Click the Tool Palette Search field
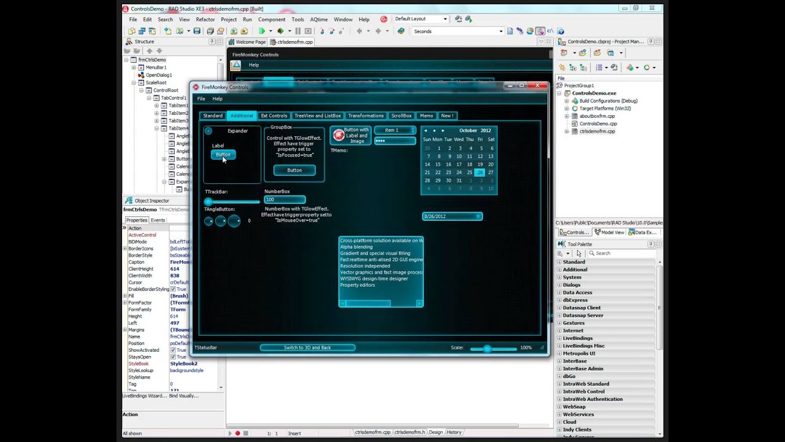The height and width of the screenshot is (442, 785). 621,253
